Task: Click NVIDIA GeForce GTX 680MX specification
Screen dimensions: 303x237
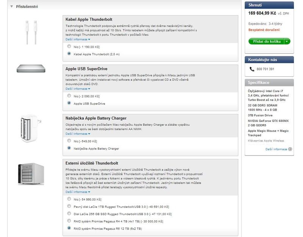Action: [268, 123]
